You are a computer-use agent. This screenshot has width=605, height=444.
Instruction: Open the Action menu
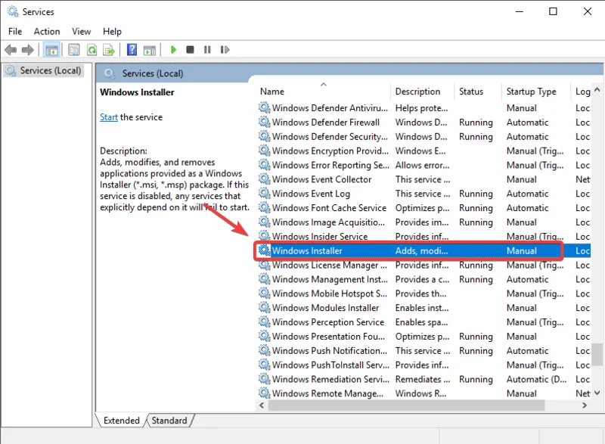pos(47,31)
